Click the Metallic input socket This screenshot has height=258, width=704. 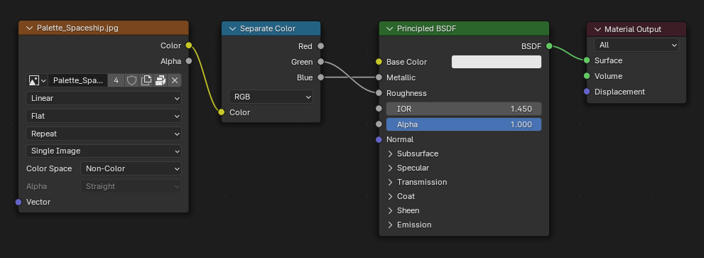(x=379, y=77)
